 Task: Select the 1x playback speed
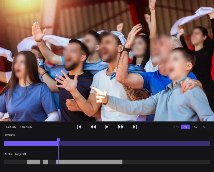pyautogui.click(x=185, y=127)
